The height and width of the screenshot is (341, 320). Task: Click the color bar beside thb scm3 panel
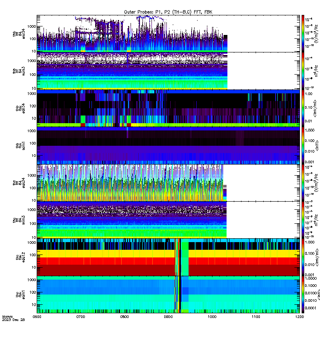tap(303, 71)
